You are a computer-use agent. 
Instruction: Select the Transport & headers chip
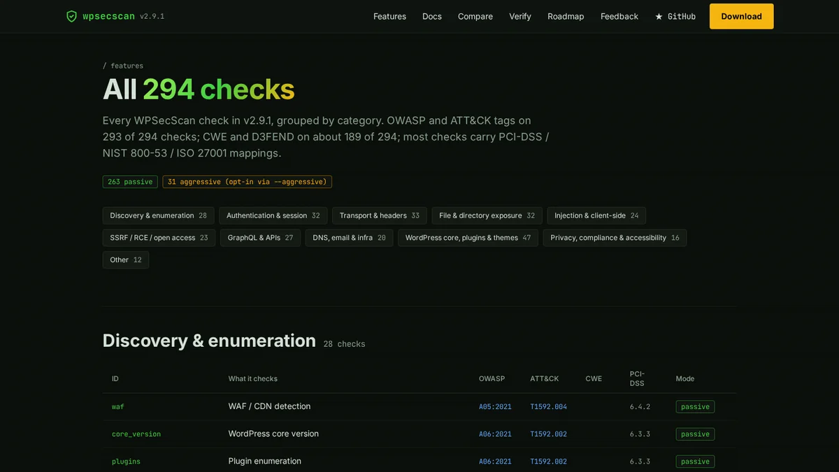click(380, 215)
